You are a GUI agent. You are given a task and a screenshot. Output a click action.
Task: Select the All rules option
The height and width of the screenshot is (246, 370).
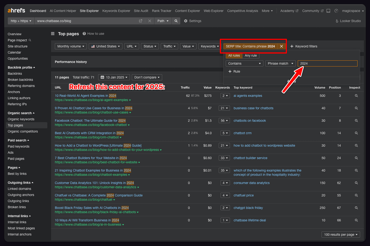(234, 56)
